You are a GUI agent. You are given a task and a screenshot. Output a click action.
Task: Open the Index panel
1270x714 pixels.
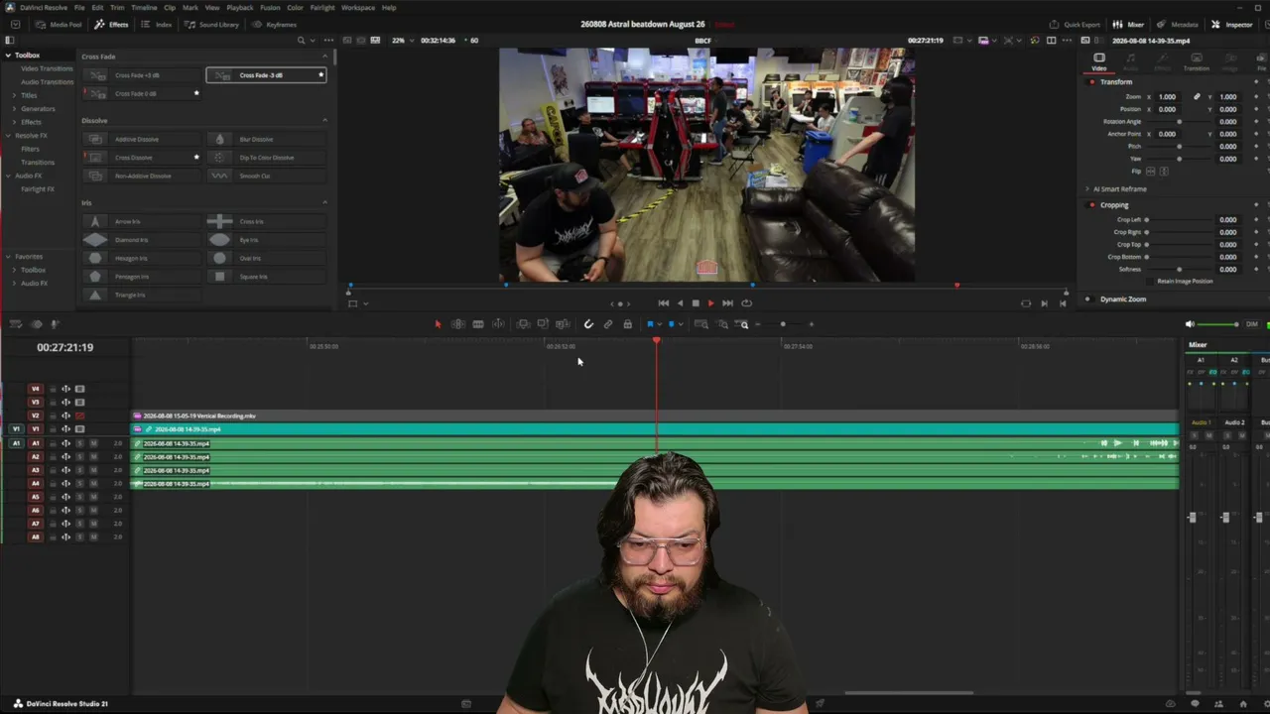tap(157, 24)
